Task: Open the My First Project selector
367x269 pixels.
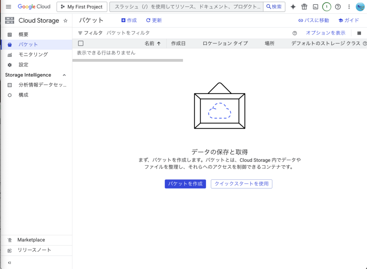Action: click(x=82, y=7)
